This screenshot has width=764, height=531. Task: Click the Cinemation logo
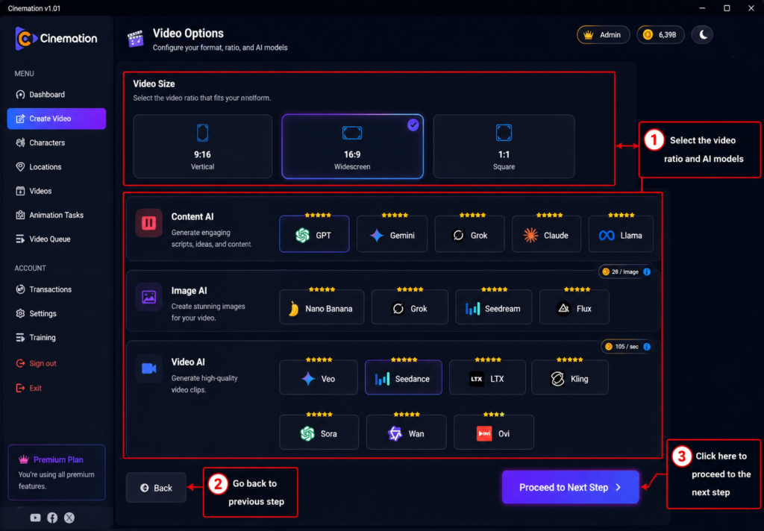pyautogui.click(x=56, y=39)
